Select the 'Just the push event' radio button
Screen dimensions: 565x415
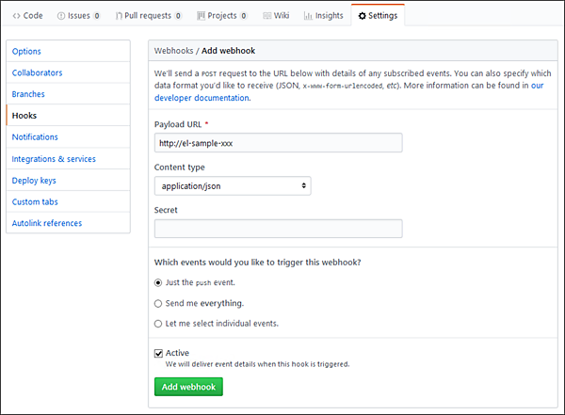coord(157,282)
